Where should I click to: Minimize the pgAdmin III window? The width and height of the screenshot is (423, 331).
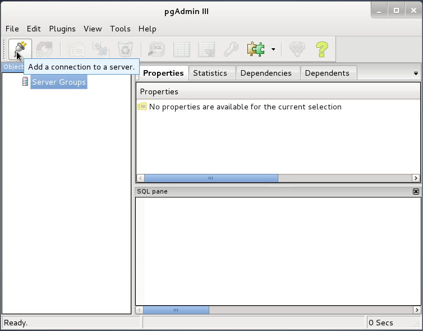[x=379, y=10]
